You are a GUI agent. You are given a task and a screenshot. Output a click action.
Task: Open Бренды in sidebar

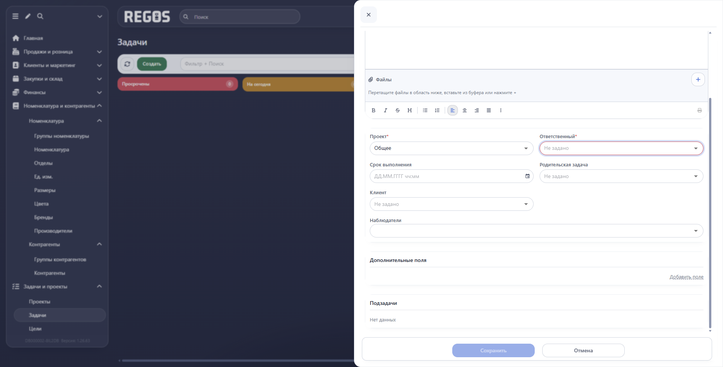[44, 217]
